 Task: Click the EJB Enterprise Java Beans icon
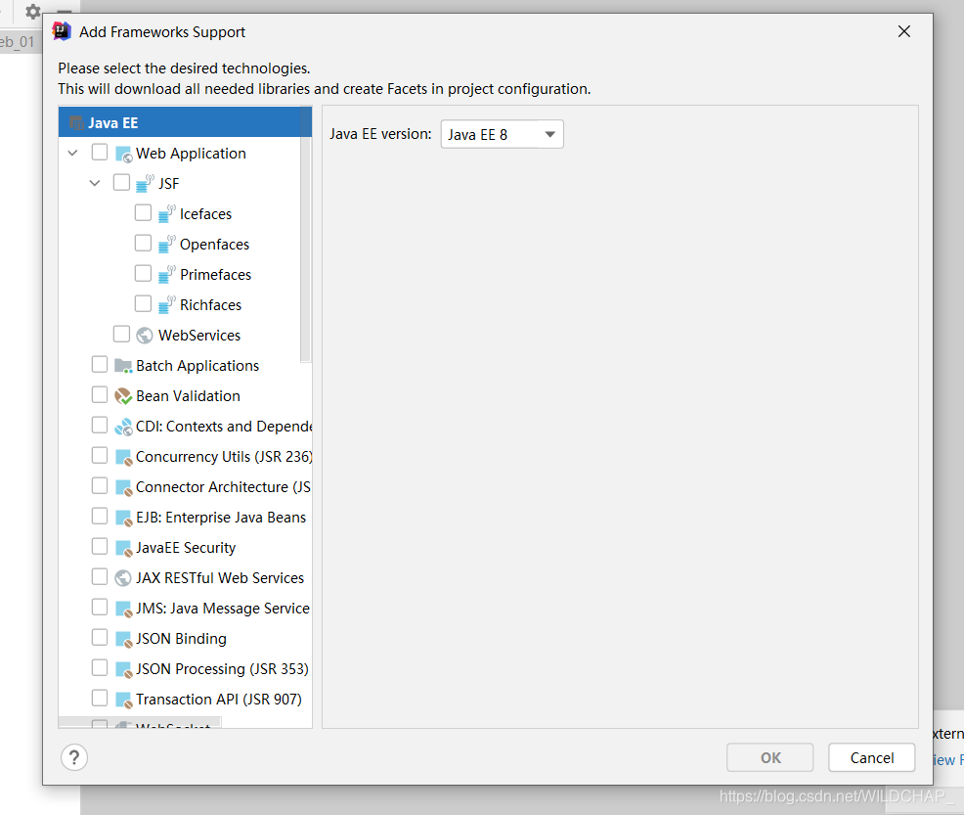pos(123,518)
